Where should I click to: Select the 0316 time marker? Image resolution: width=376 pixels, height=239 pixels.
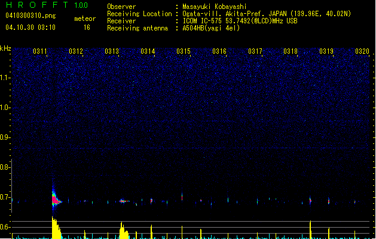coord(219,51)
